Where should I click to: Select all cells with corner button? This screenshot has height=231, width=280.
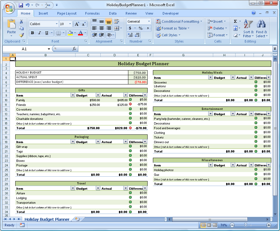coord(6,55)
